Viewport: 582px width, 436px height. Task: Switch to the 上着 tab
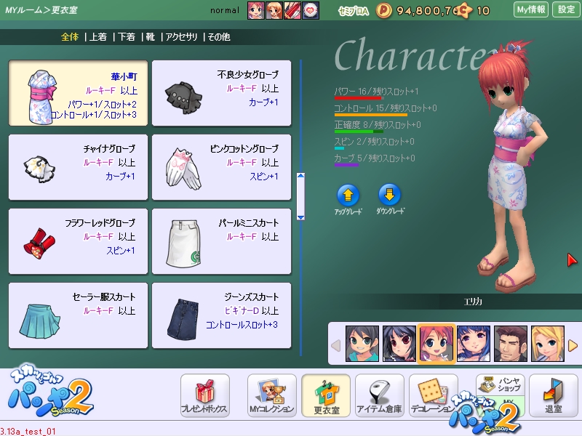pyautogui.click(x=98, y=37)
